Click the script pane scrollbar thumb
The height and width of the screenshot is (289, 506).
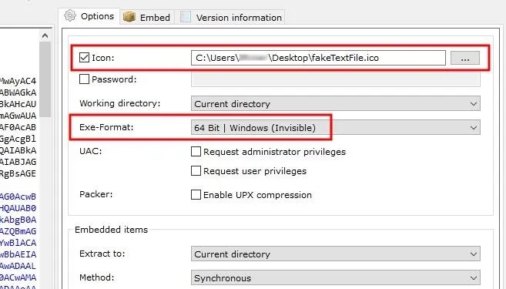[45, 79]
